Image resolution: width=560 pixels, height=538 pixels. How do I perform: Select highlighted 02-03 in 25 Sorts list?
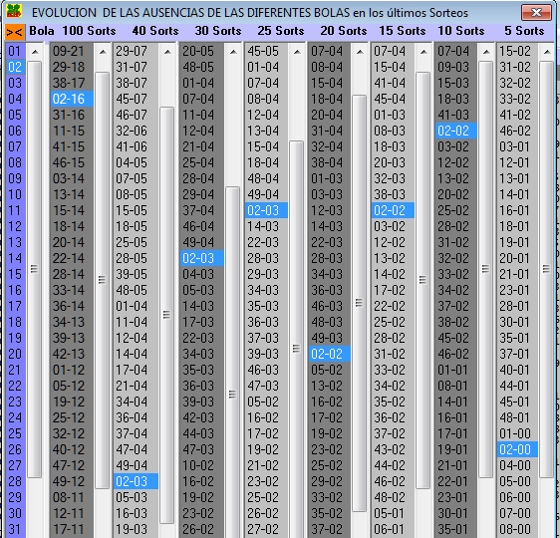266,210
